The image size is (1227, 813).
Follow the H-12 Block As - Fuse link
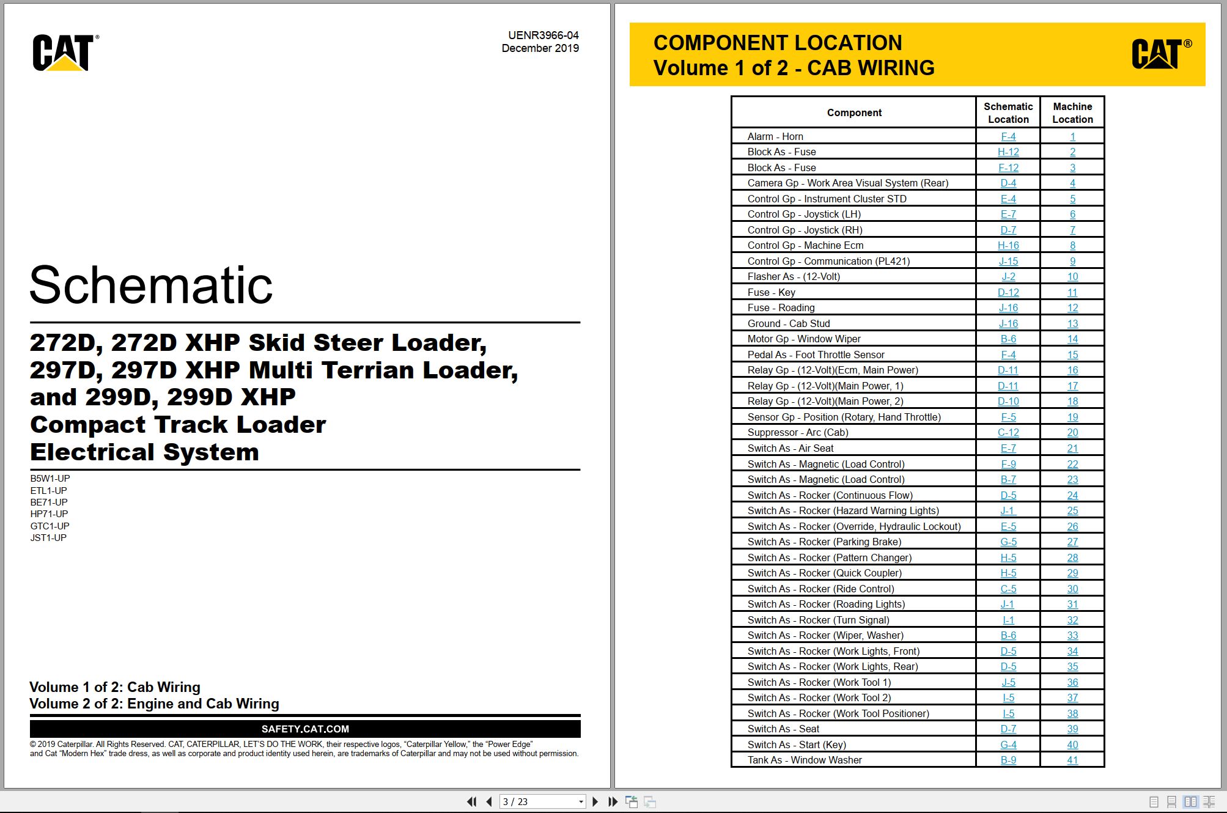1008,152
